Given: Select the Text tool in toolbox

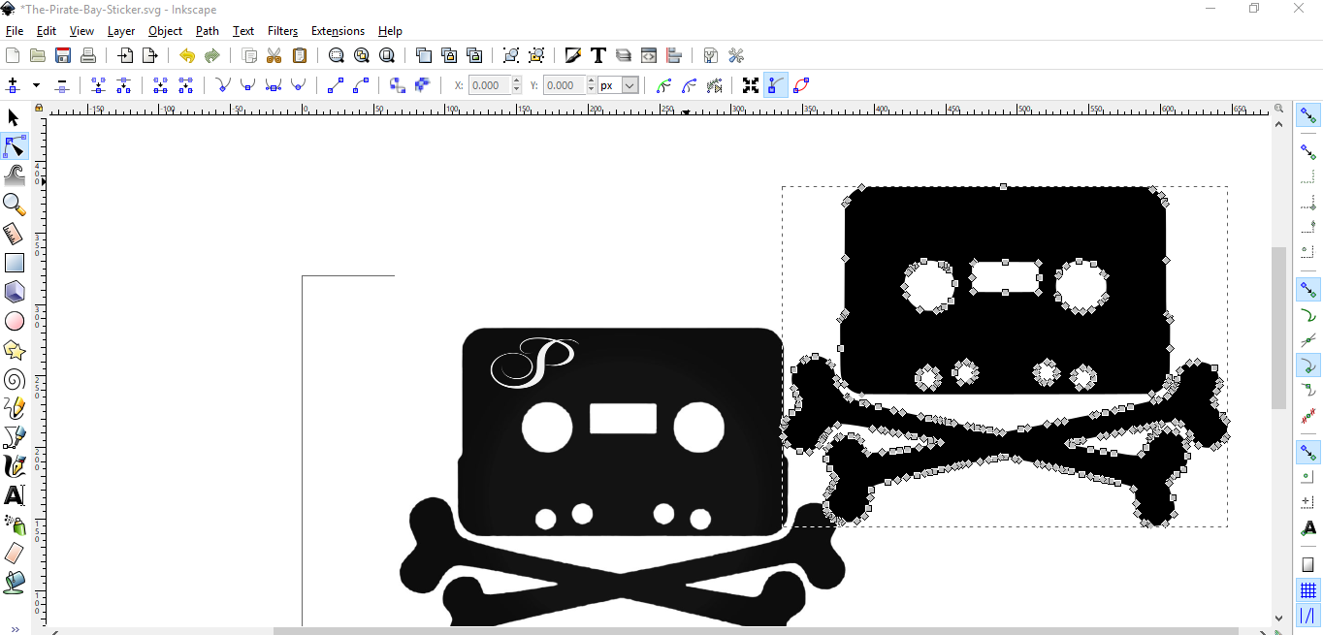Looking at the screenshot, I should [14, 495].
